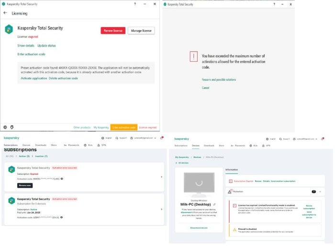Click the License has expired alert icon
The width and height of the screenshot is (335, 246).
point(234,206)
